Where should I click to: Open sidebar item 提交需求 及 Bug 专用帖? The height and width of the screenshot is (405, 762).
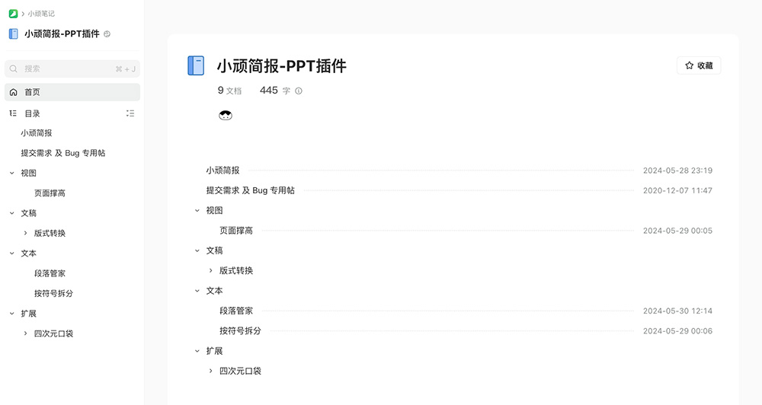point(63,153)
